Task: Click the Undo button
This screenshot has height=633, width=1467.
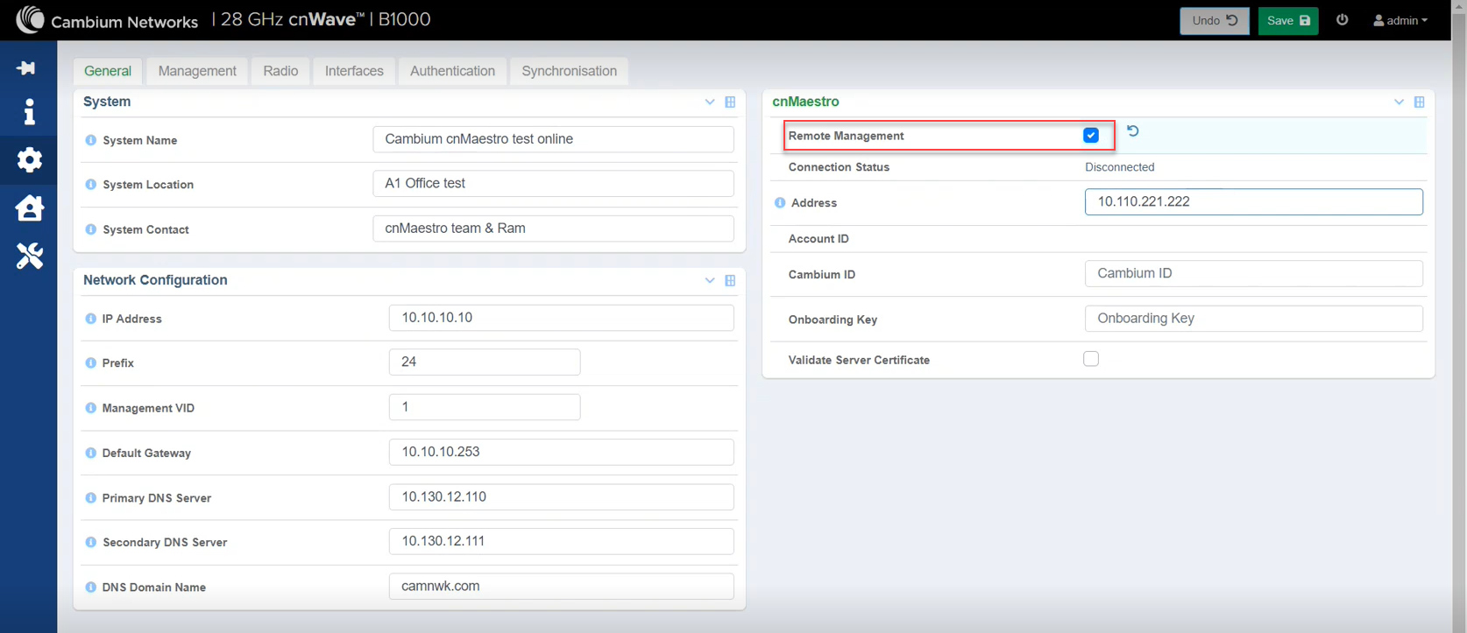Action: pyautogui.click(x=1215, y=20)
